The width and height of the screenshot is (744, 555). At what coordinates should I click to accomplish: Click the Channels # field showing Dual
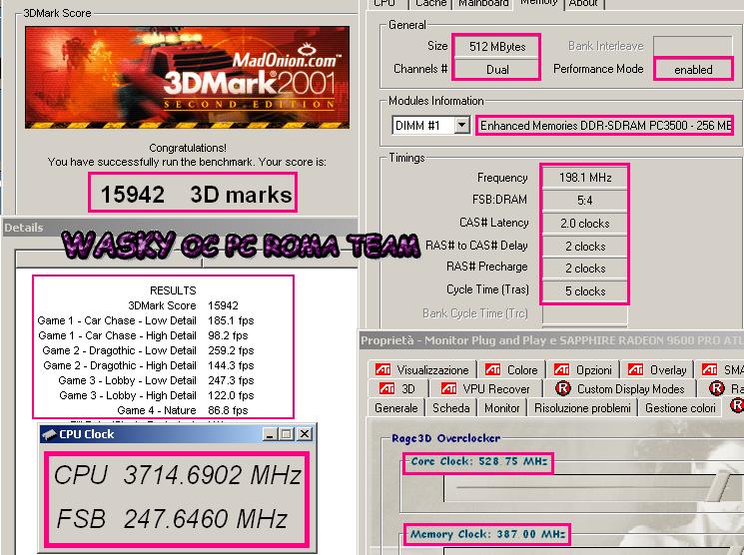496,69
